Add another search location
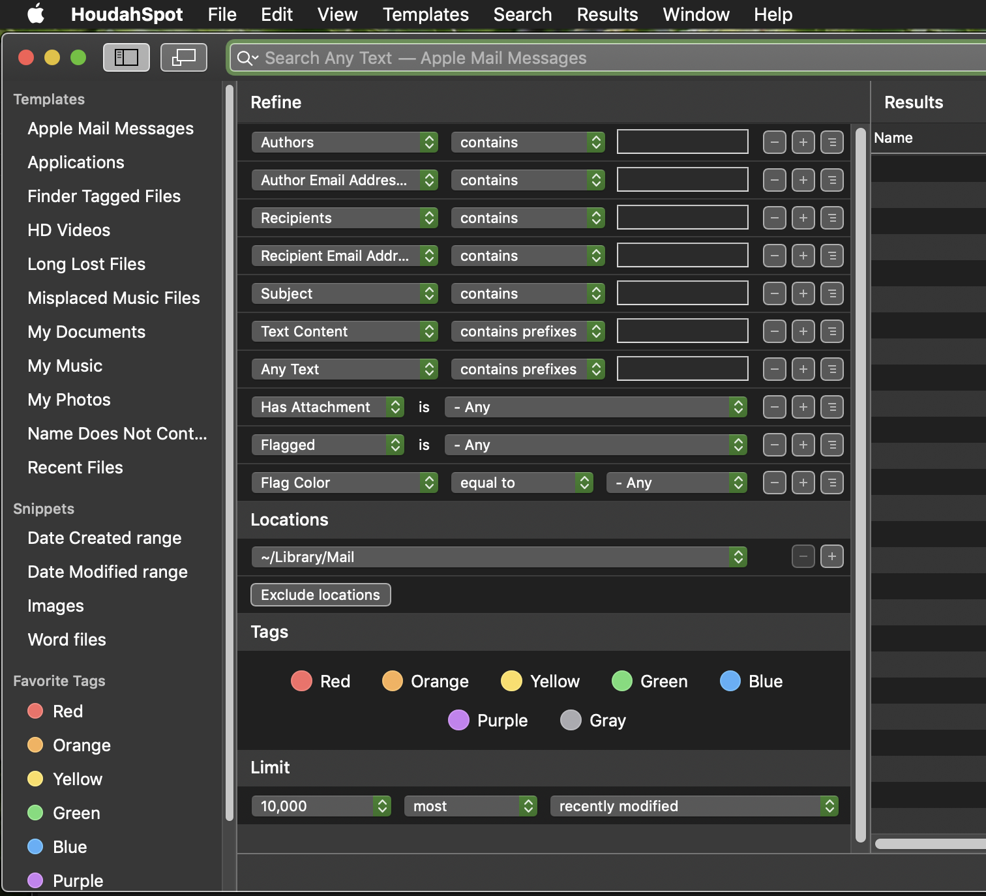986x896 pixels. coord(832,556)
